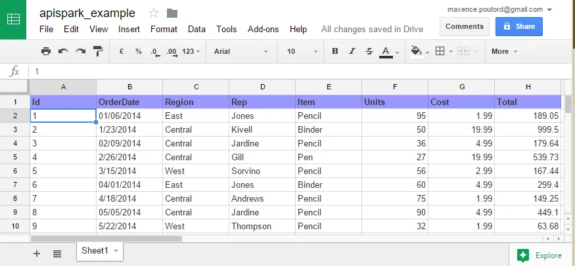Click the Units cell with 95
This screenshot has height=266, width=575.
point(395,116)
